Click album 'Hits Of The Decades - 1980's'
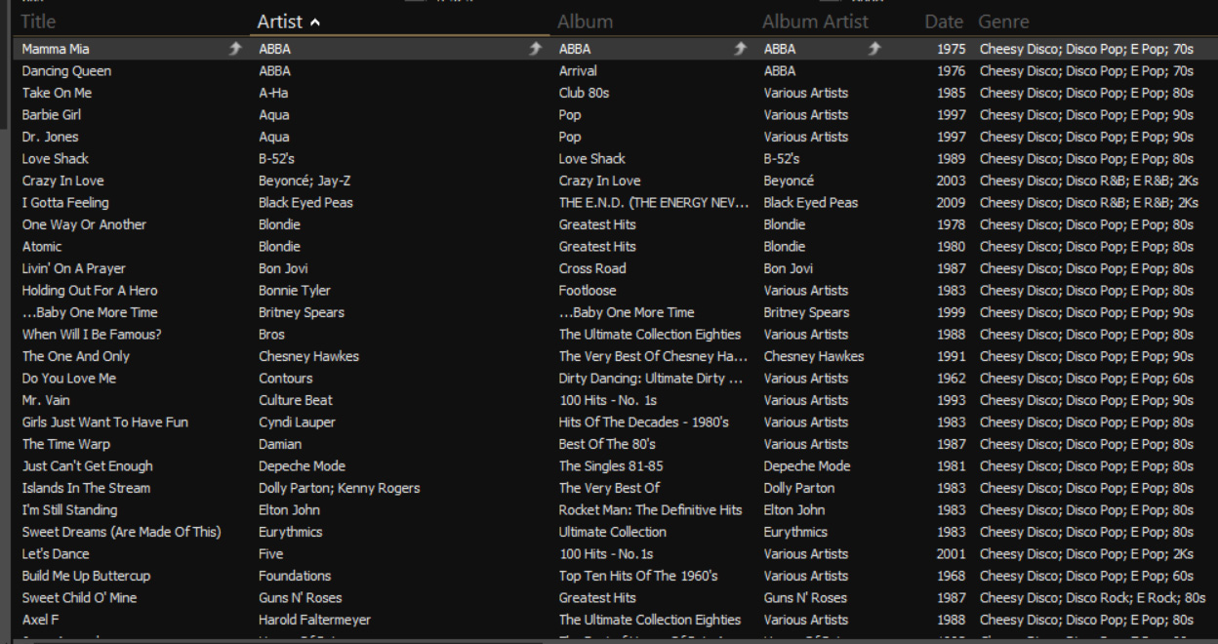 (x=644, y=423)
